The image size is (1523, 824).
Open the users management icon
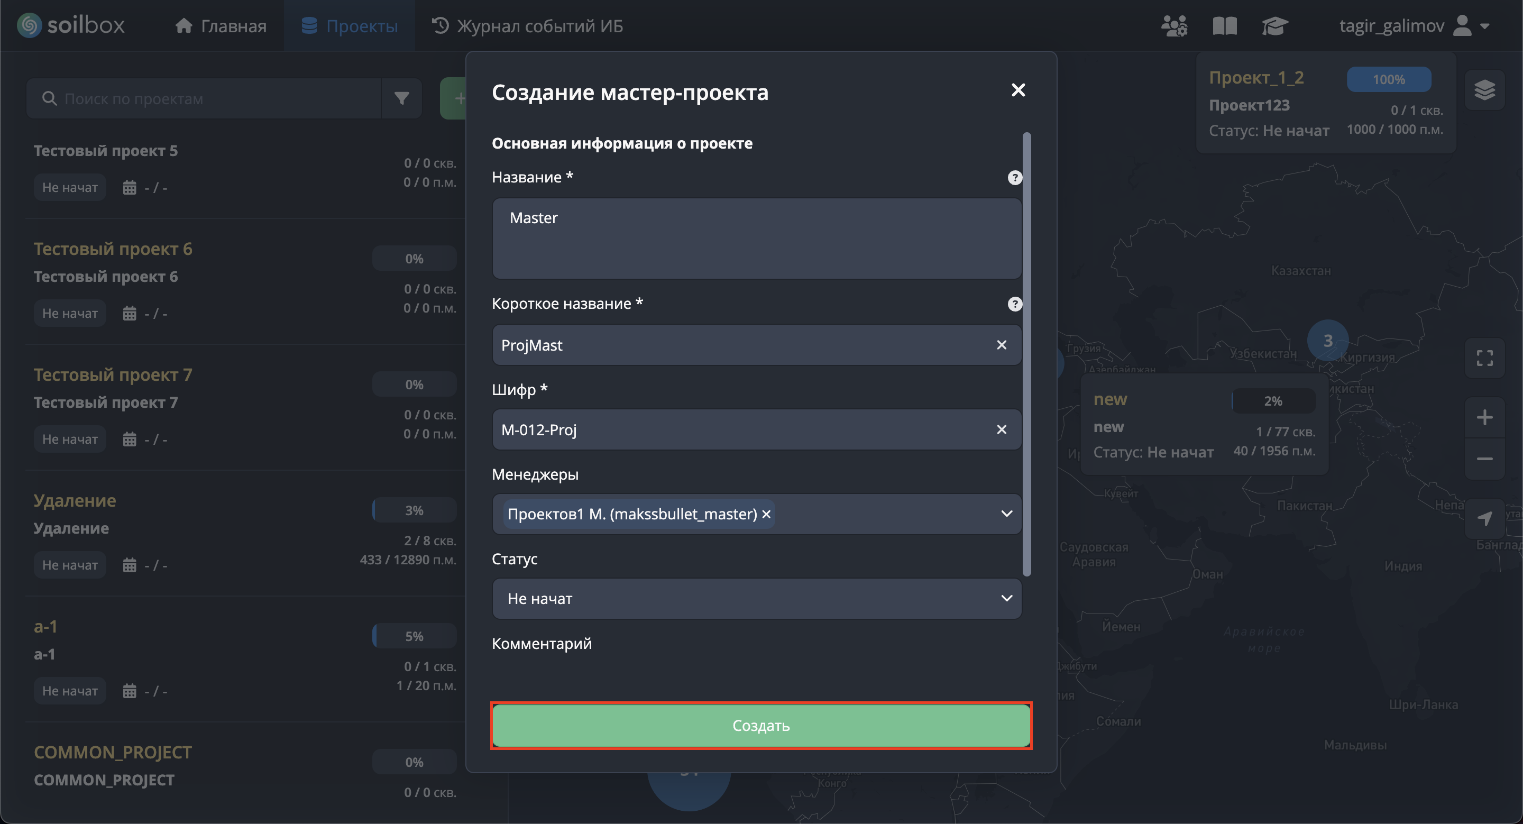[x=1173, y=26]
